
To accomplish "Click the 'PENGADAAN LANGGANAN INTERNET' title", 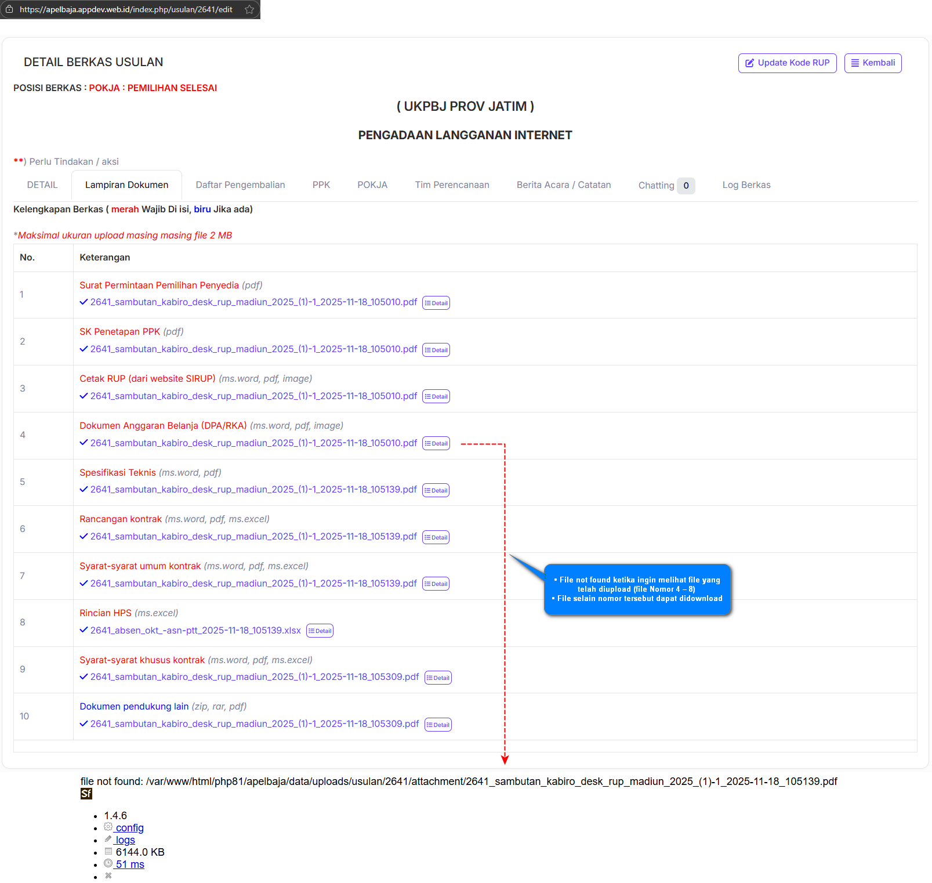I will 465,135.
